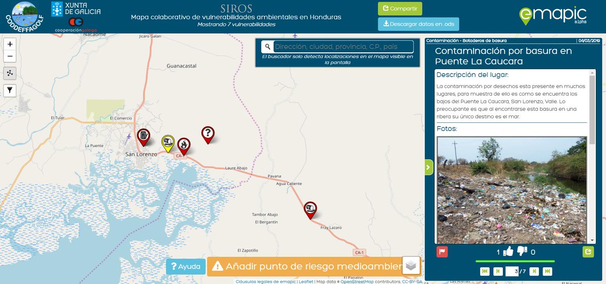606x284 pixels.
Task: Open the map filter tool
Action: (10, 90)
